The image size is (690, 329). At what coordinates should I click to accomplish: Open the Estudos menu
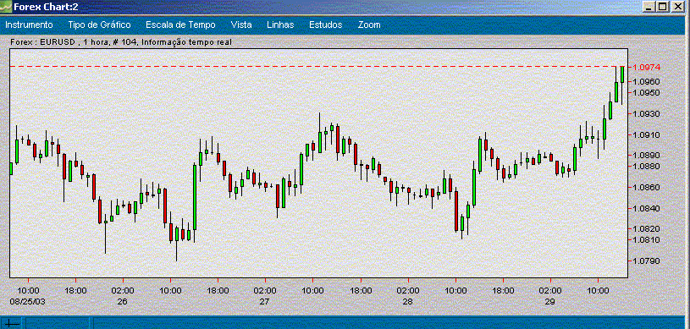[x=326, y=25]
